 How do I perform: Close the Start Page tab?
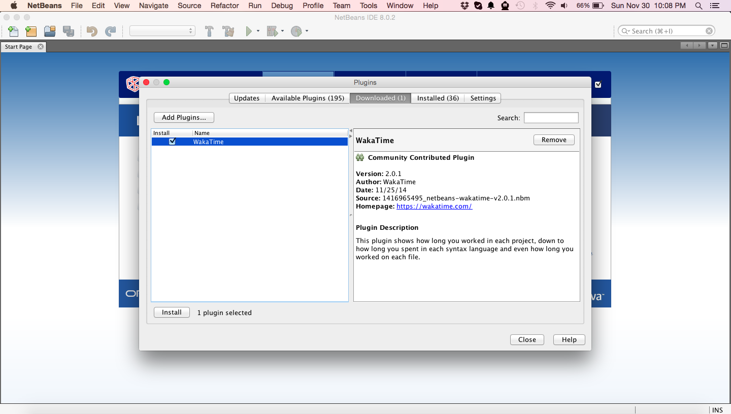pos(41,47)
